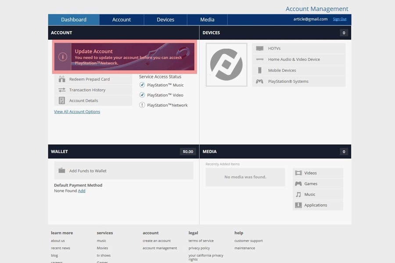The width and height of the screenshot is (395, 263).
Task: Open the footer 'tv shows' link
Action: point(104,255)
